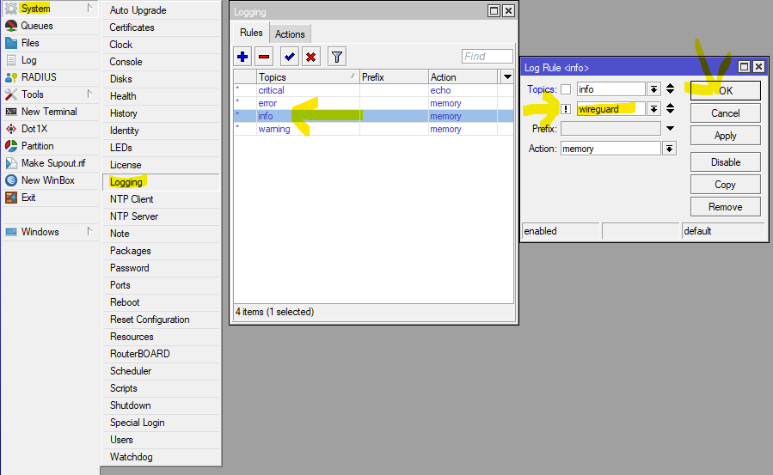Image resolution: width=773 pixels, height=475 pixels.
Task: Expand the Windows submenu arrow
Action: click(x=89, y=231)
